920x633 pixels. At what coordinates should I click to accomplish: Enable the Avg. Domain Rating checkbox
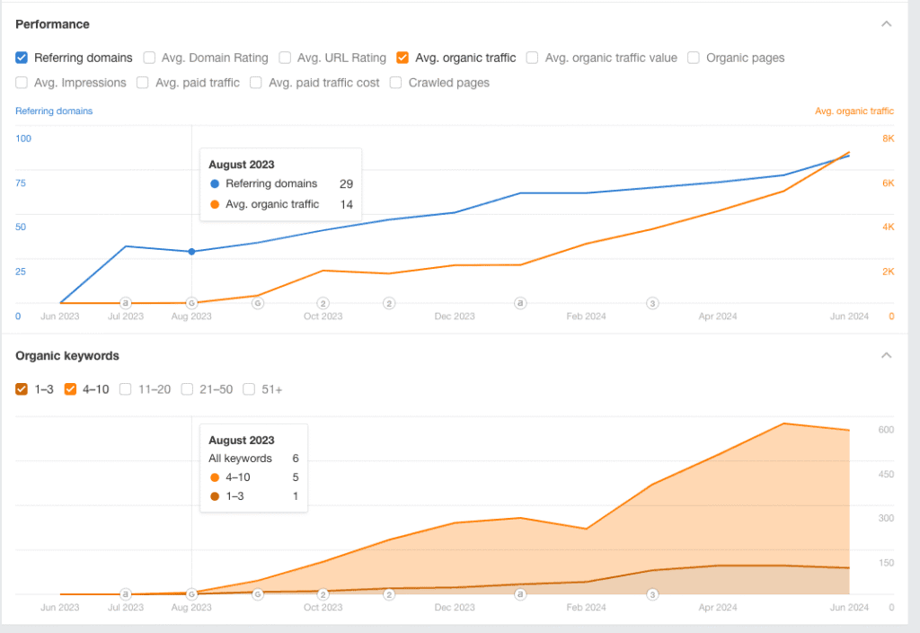[x=149, y=58]
